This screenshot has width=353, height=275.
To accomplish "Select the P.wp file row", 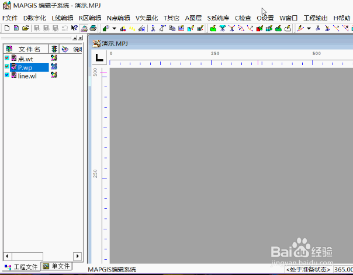I will coord(29,67).
